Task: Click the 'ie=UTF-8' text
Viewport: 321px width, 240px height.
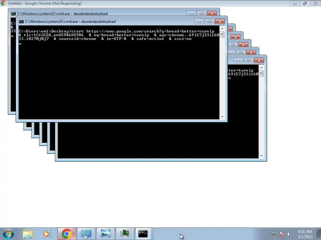Action: coord(117,39)
